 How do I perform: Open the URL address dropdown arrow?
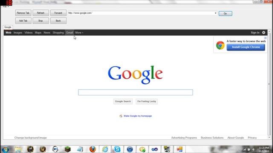pyautogui.click(x=215, y=13)
